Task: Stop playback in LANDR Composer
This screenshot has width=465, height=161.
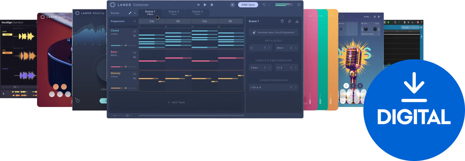Action: point(212,5)
